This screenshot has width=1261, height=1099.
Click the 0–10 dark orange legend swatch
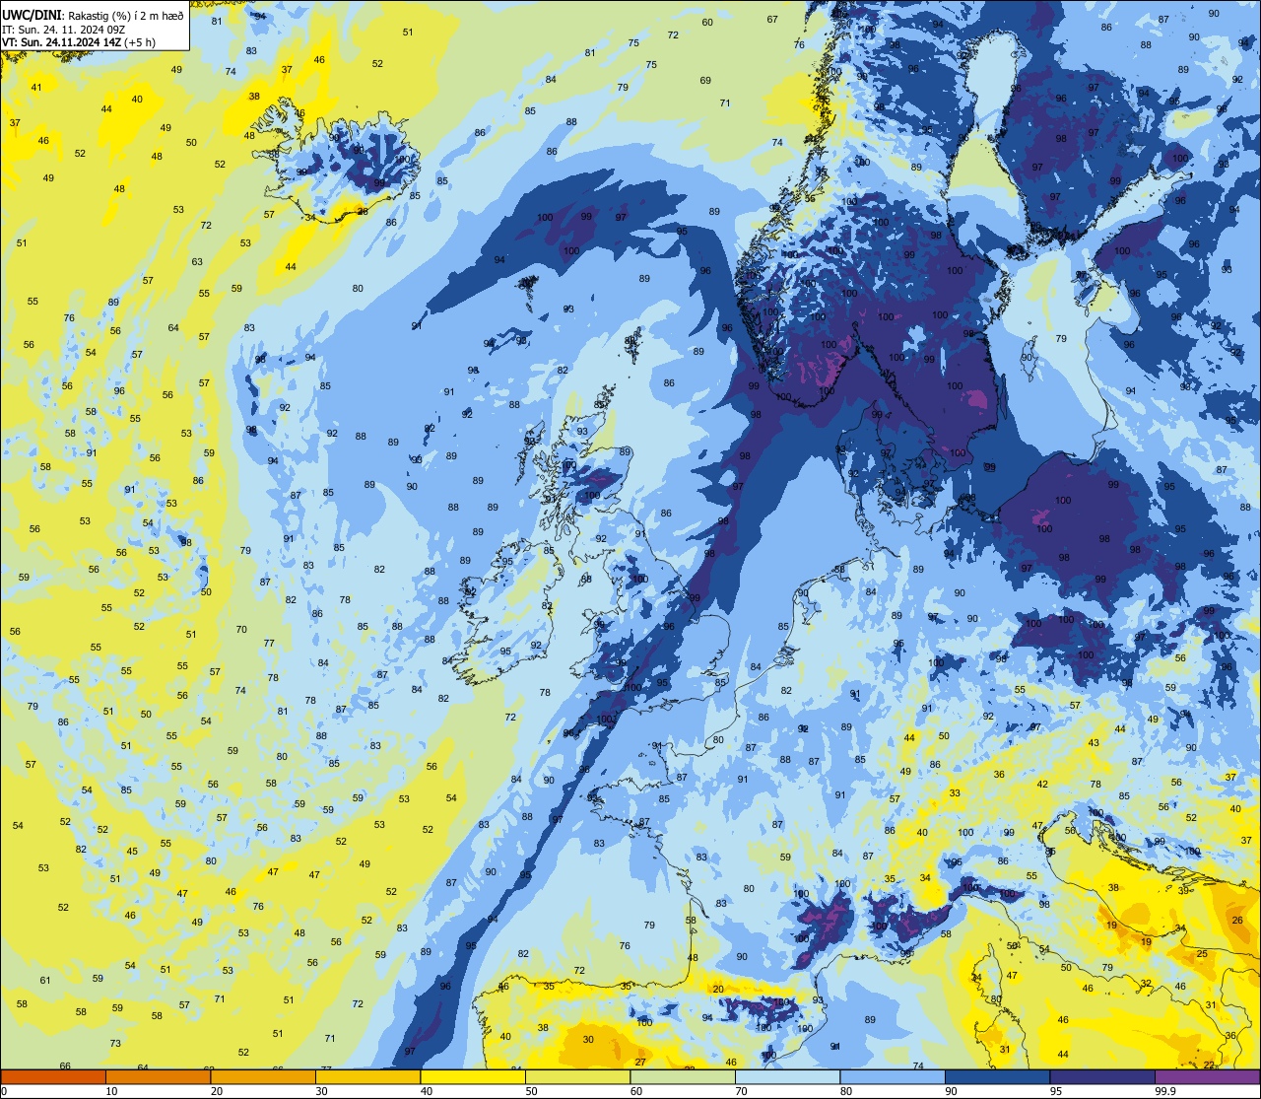(x=53, y=1076)
